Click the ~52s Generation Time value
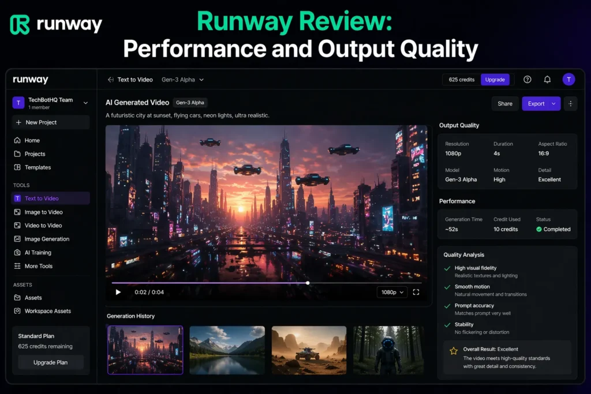 (451, 229)
